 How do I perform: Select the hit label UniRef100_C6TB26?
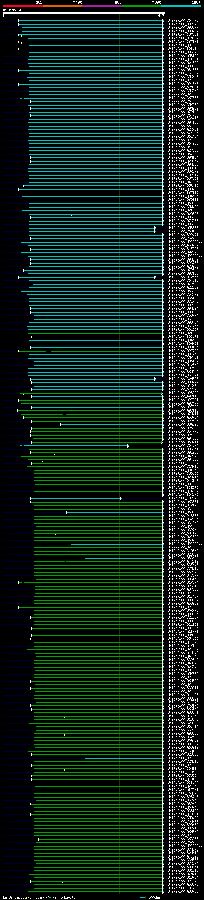[183, 98]
